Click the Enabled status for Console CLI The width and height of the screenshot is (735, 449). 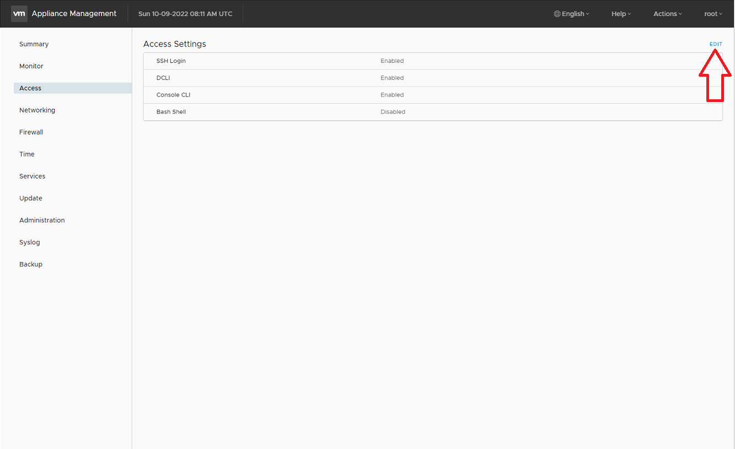click(x=392, y=95)
